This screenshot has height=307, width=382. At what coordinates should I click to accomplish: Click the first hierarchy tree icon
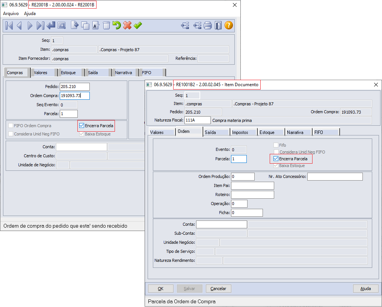click(185, 25)
